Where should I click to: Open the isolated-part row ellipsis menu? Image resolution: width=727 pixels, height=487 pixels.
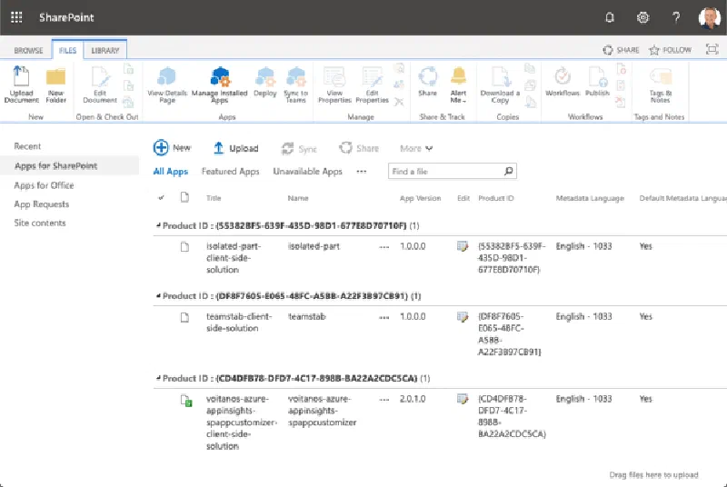383,247
